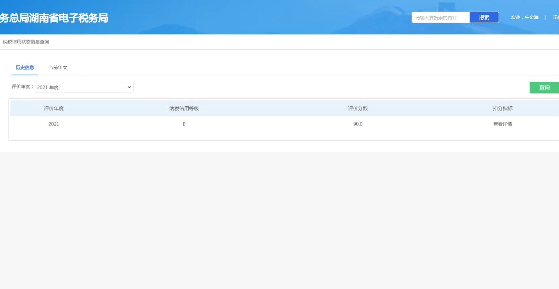Select the 2021 year cell in table
Viewport: 559px width, 289px height.
pyautogui.click(x=54, y=124)
